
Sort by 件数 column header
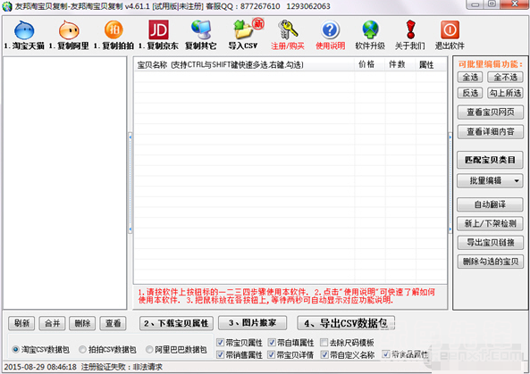400,65
